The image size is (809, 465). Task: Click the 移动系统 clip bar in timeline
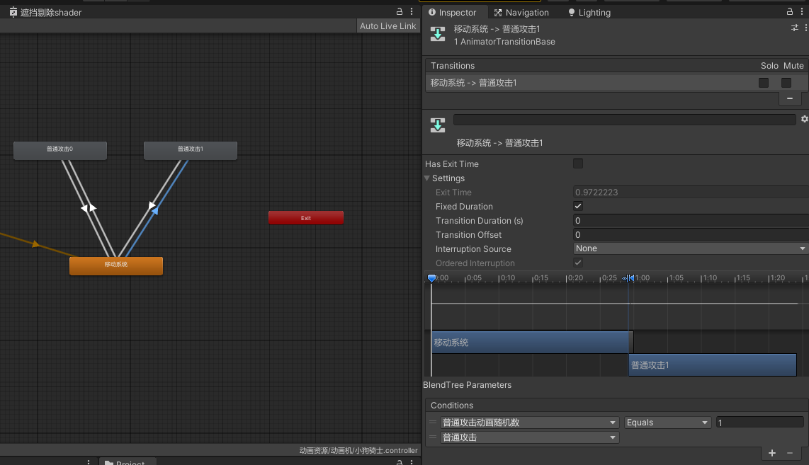click(x=532, y=343)
